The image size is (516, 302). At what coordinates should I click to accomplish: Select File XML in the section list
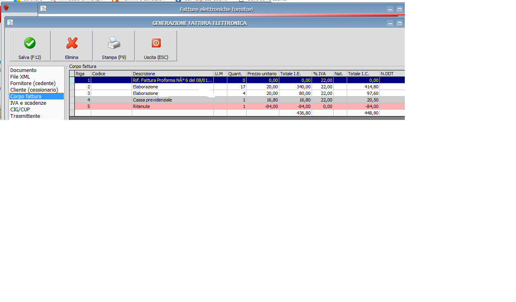click(x=36, y=77)
